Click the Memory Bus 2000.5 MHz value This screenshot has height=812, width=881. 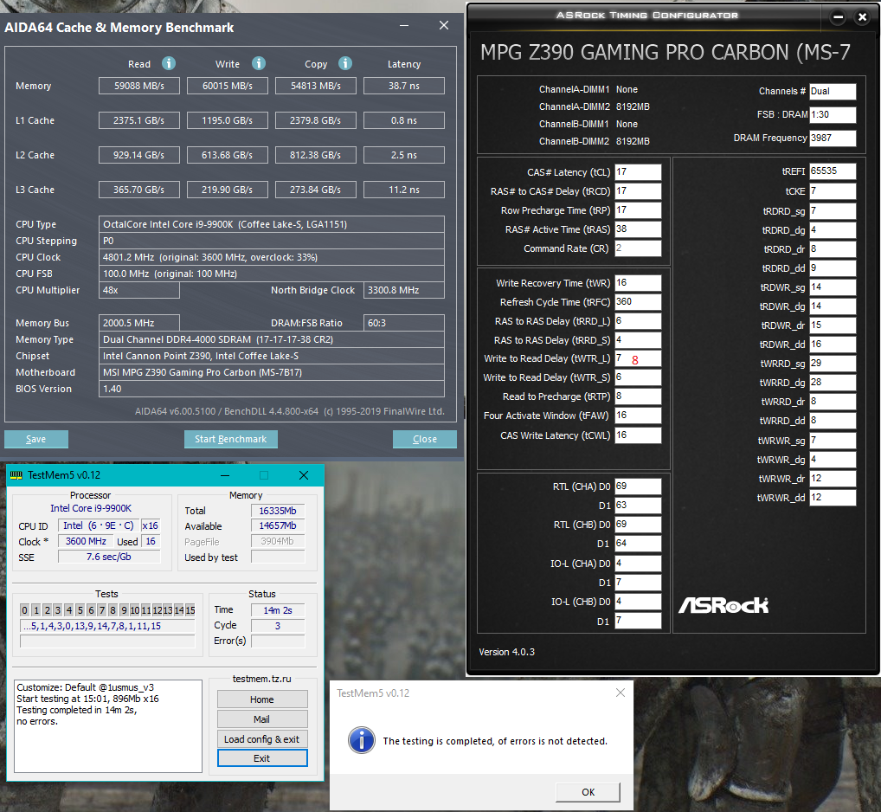[x=138, y=323]
